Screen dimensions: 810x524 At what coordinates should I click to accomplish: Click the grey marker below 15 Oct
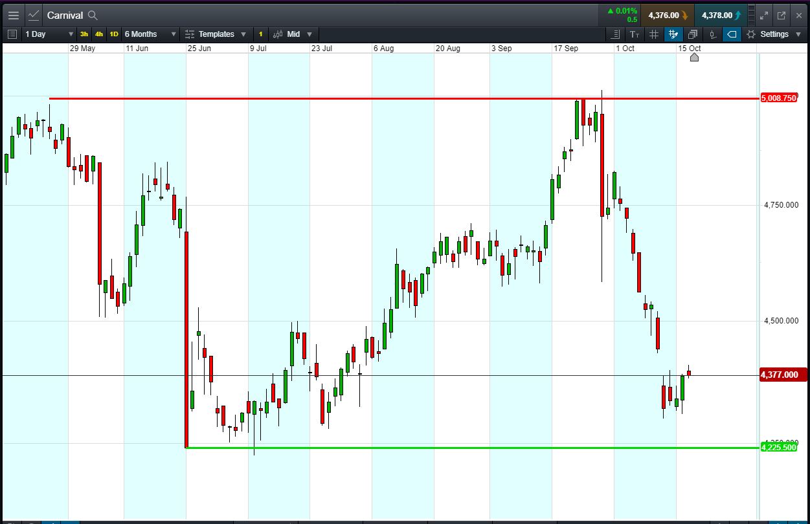click(x=694, y=58)
